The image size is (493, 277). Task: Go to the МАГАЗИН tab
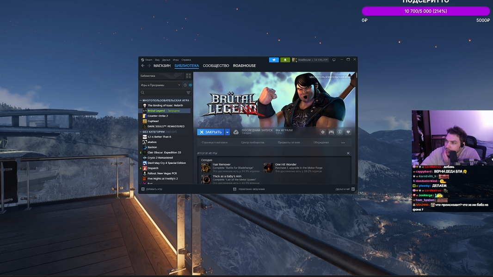162,66
